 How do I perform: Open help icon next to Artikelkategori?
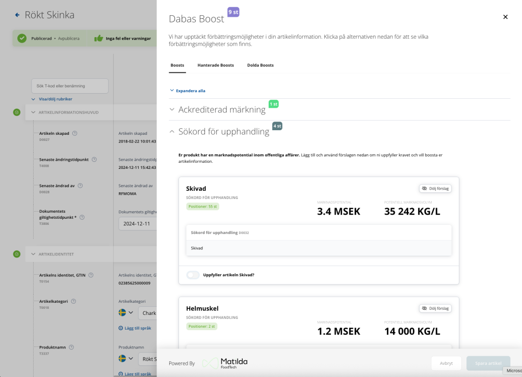[73, 301]
